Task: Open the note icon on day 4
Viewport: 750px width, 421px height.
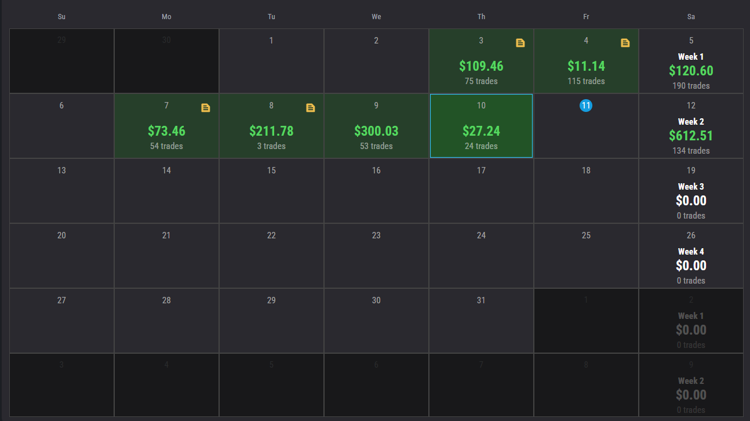Action: click(625, 42)
